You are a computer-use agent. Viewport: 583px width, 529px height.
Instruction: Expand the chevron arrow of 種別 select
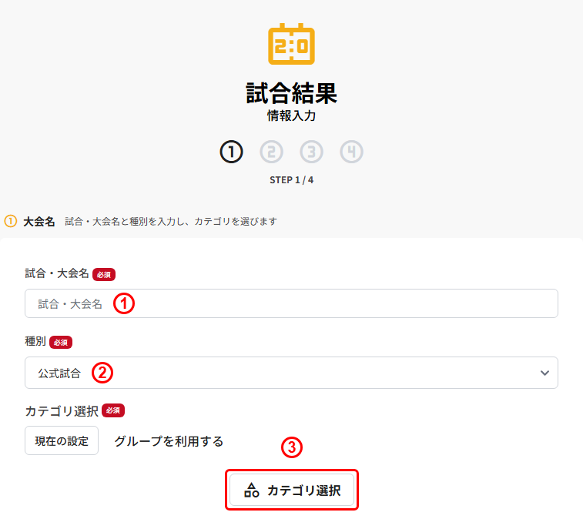tap(544, 373)
